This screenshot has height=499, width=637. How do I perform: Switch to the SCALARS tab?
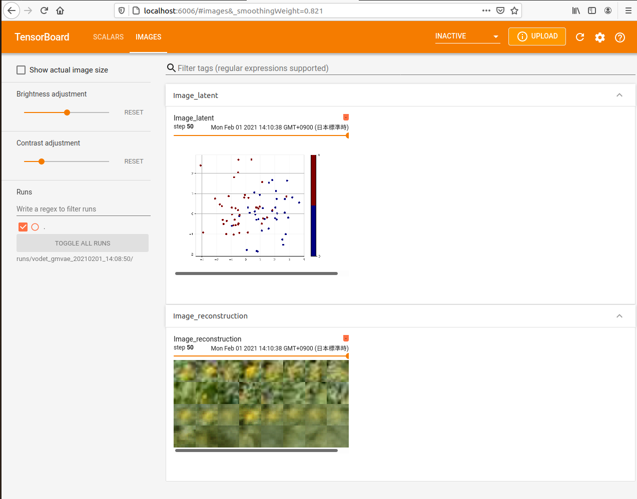[x=108, y=37]
